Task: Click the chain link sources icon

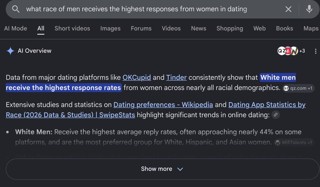Action: [x=276, y=115]
